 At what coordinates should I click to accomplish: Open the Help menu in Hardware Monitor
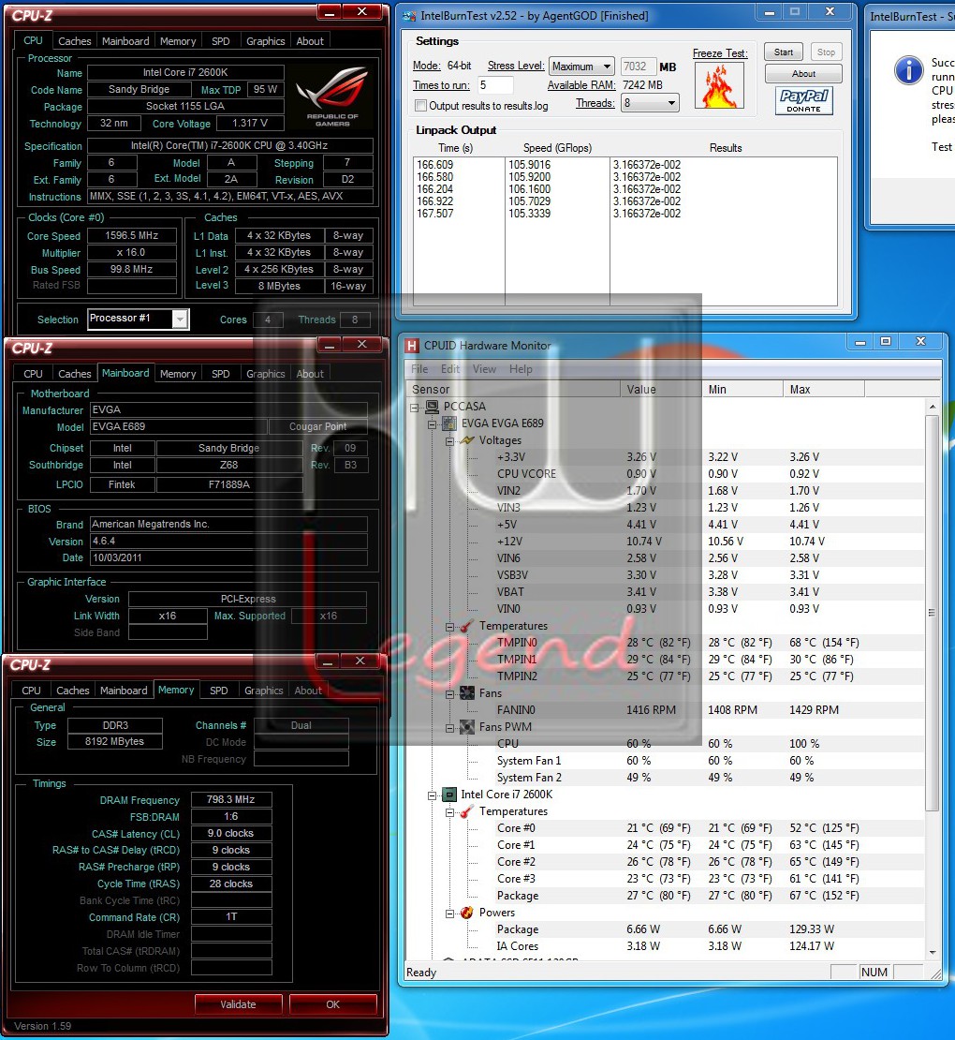[521, 369]
